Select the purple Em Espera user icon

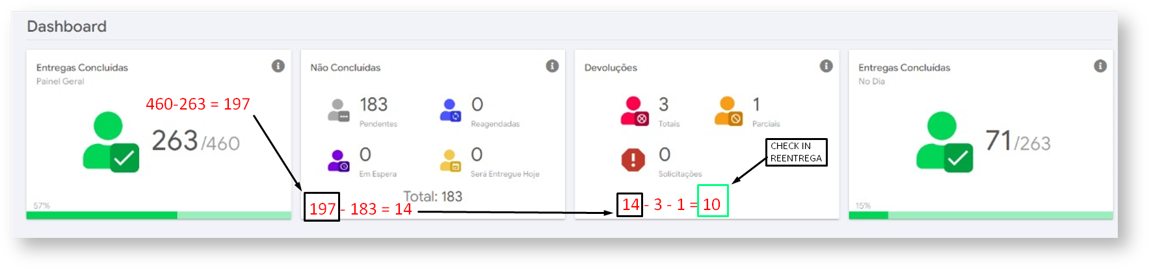click(x=338, y=160)
